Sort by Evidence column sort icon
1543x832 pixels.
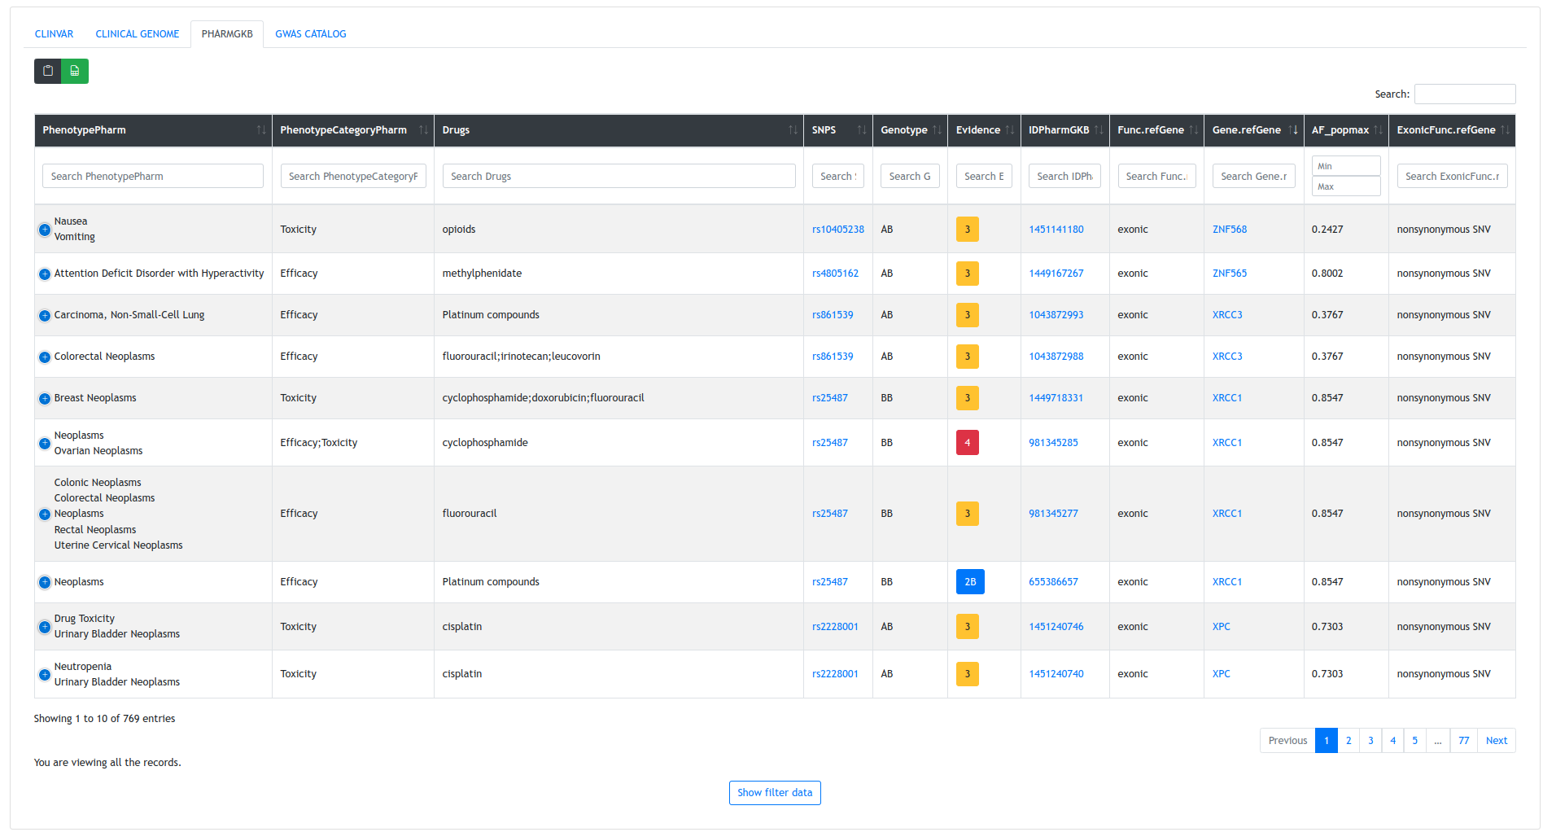pos(1009,130)
